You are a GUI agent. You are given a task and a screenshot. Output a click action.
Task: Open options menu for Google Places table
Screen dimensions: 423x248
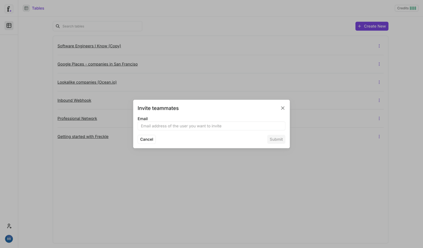379,64
